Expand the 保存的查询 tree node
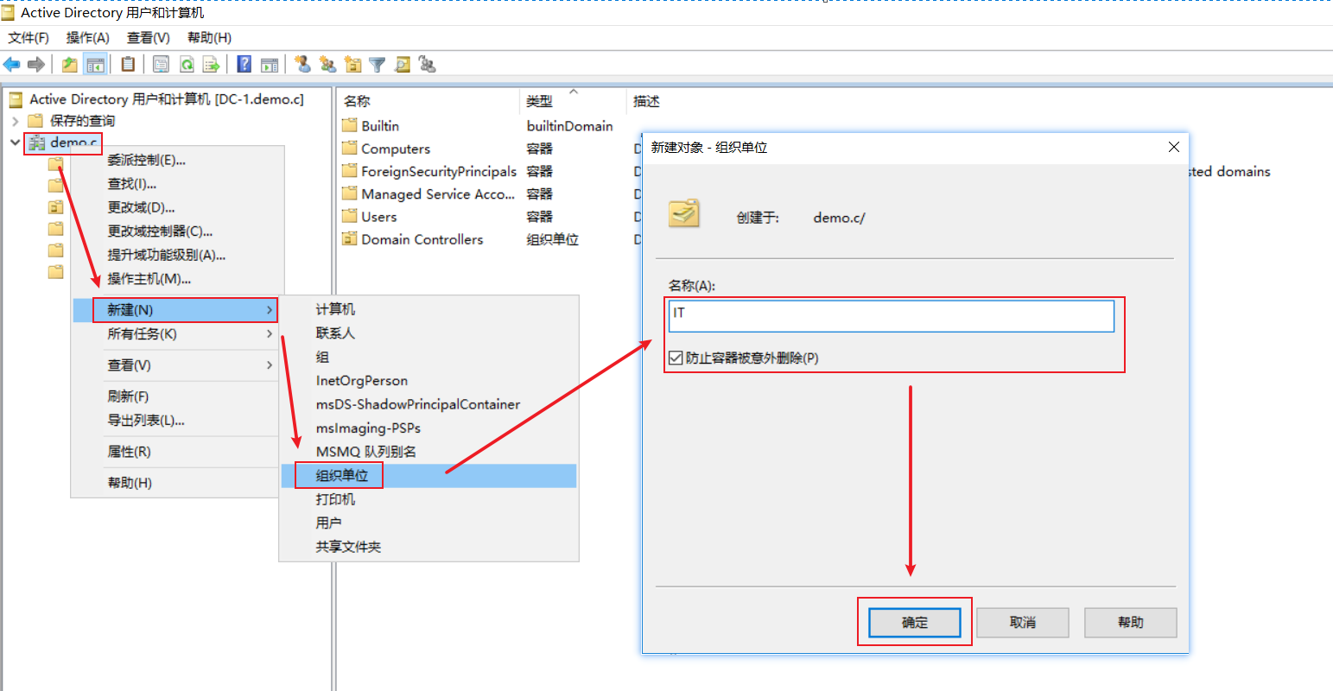1333x691 pixels. (16, 121)
